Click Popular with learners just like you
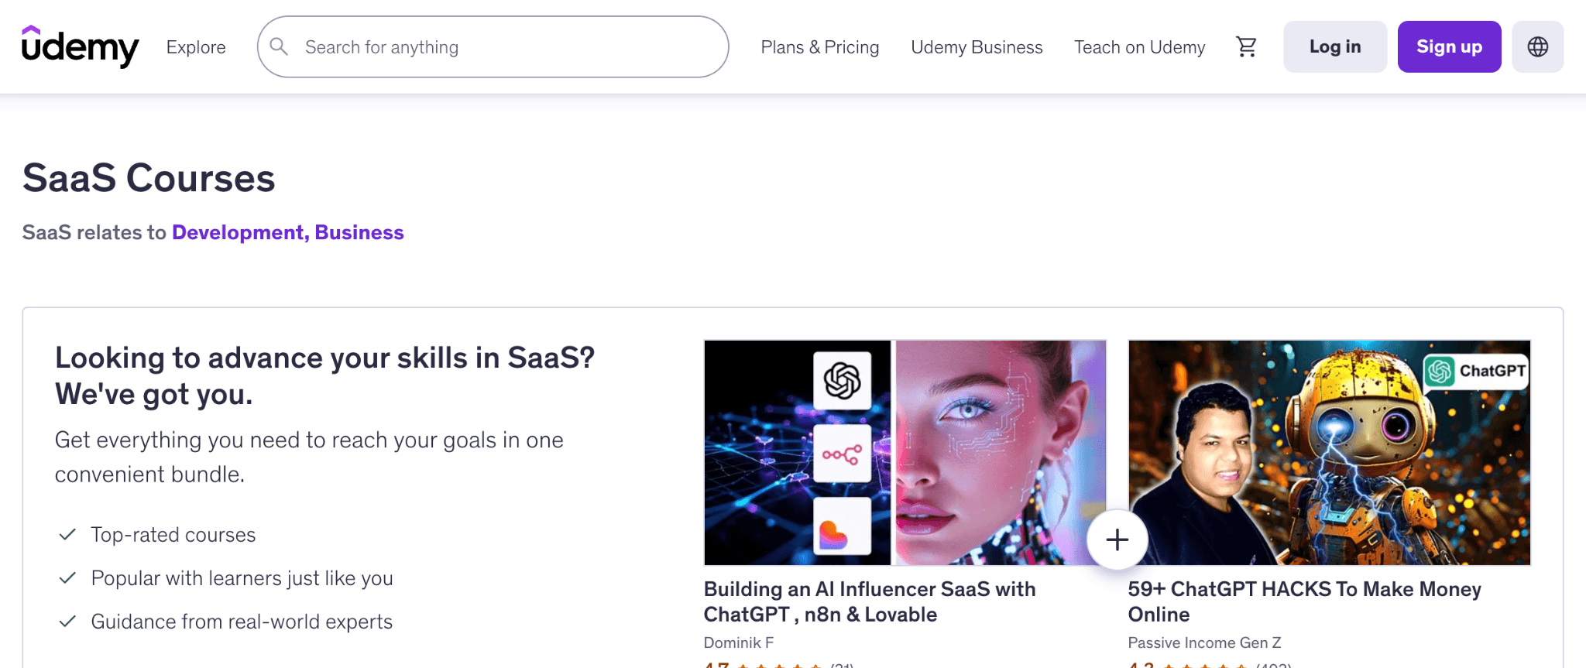 coord(242,578)
